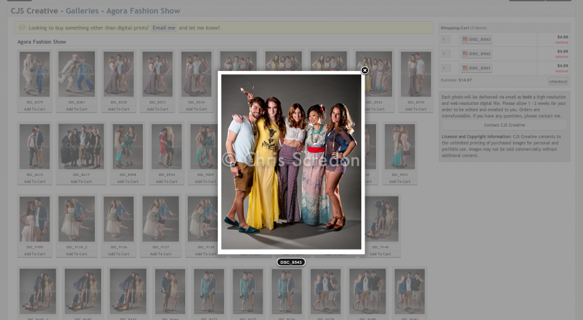Open the DSC_8570 thumbnail
Viewport: 583px width, 320px height.
(x=416, y=74)
